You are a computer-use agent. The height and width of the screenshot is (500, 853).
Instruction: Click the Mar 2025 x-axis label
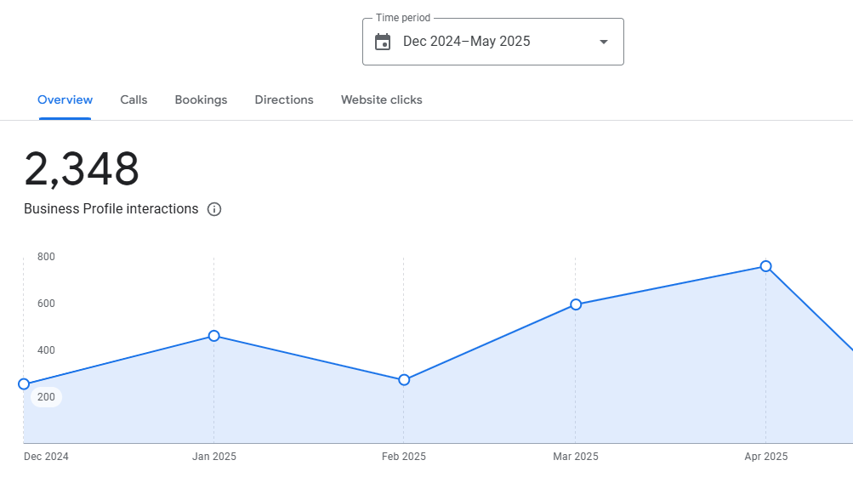point(576,457)
